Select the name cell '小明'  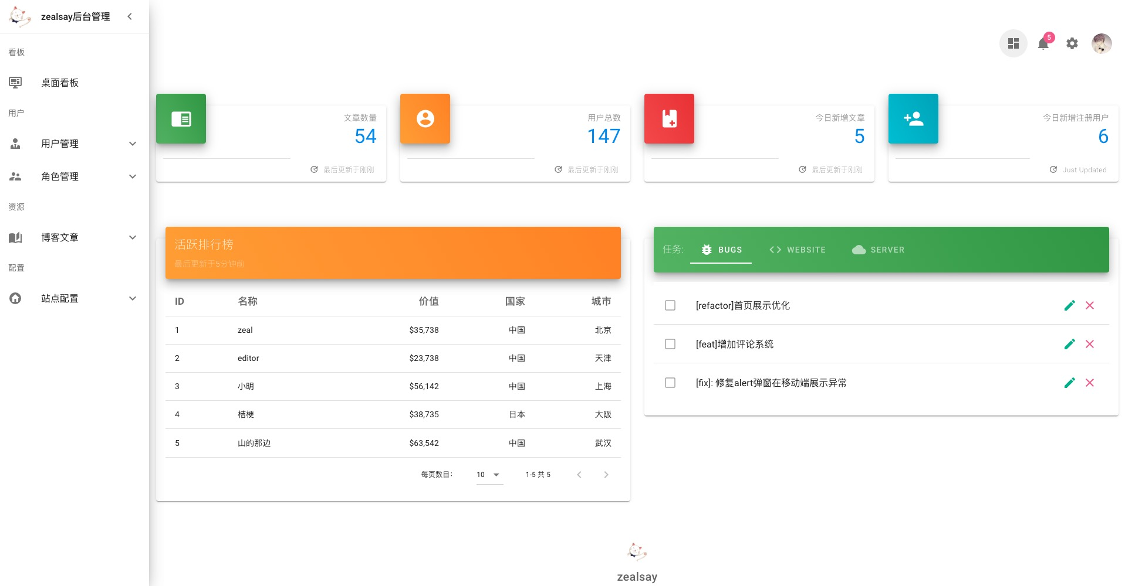click(x=246, y=386)
